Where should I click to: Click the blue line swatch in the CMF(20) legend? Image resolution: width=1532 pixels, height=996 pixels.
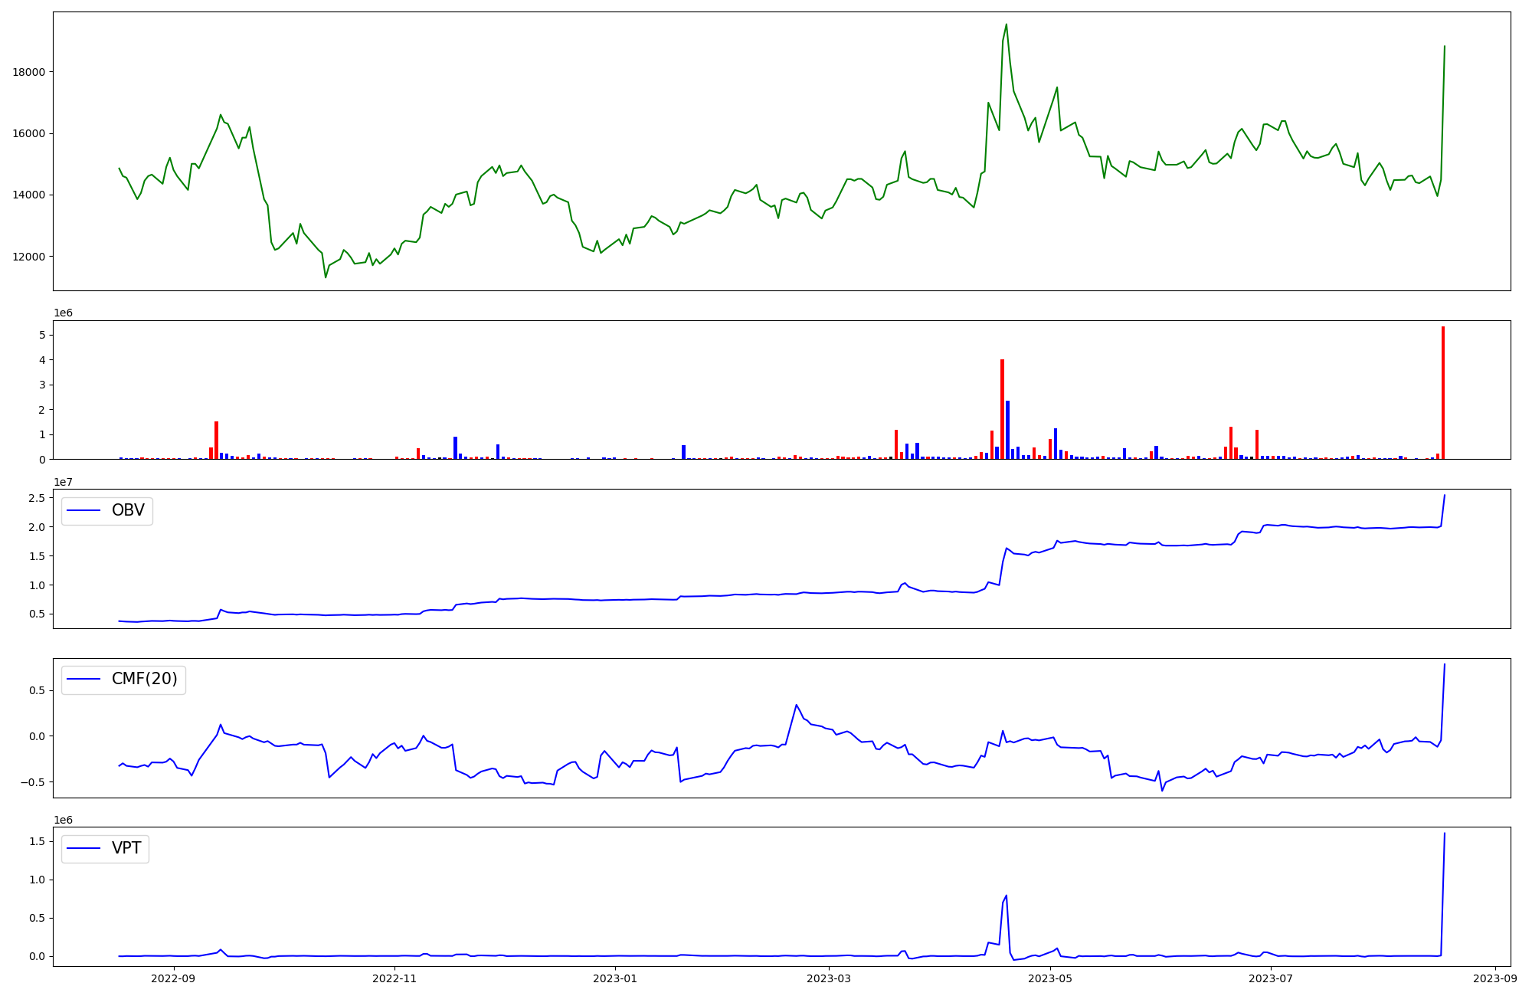click(x=84, y=680)
